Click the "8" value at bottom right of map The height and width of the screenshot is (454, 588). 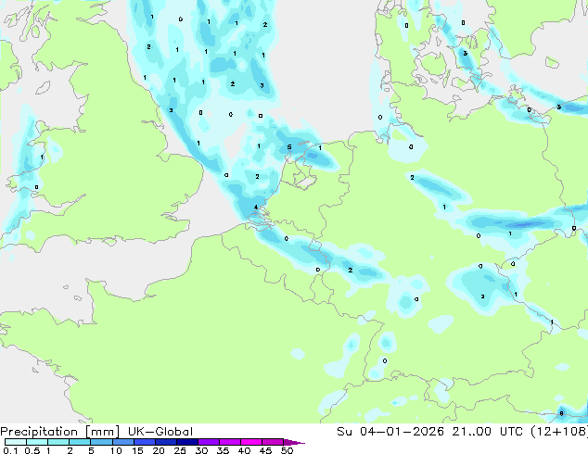point(561,413)
